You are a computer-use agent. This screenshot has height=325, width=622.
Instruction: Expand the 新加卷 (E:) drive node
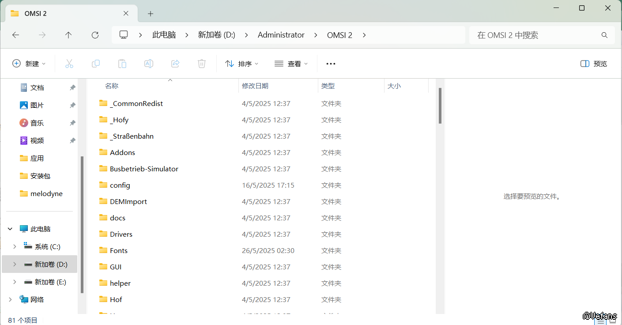[x=15, y=282]
